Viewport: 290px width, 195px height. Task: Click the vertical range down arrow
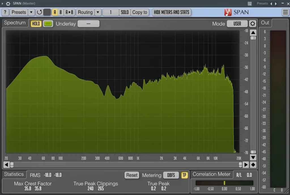253,157
